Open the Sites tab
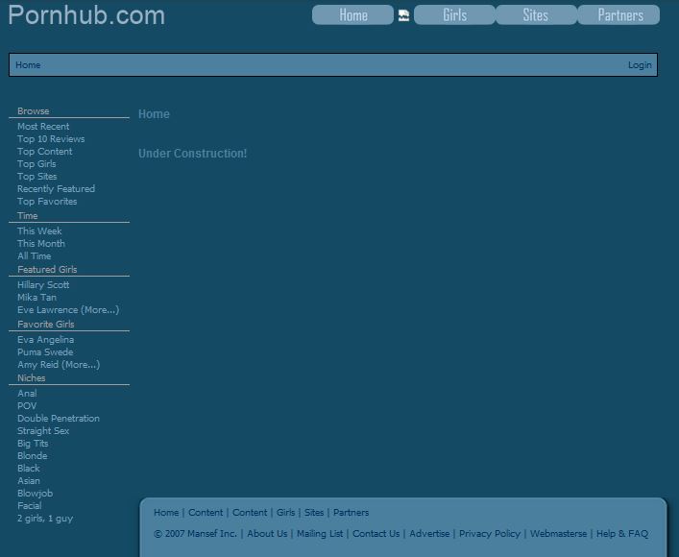Screen dimensions: 679x557 (536, 14)
